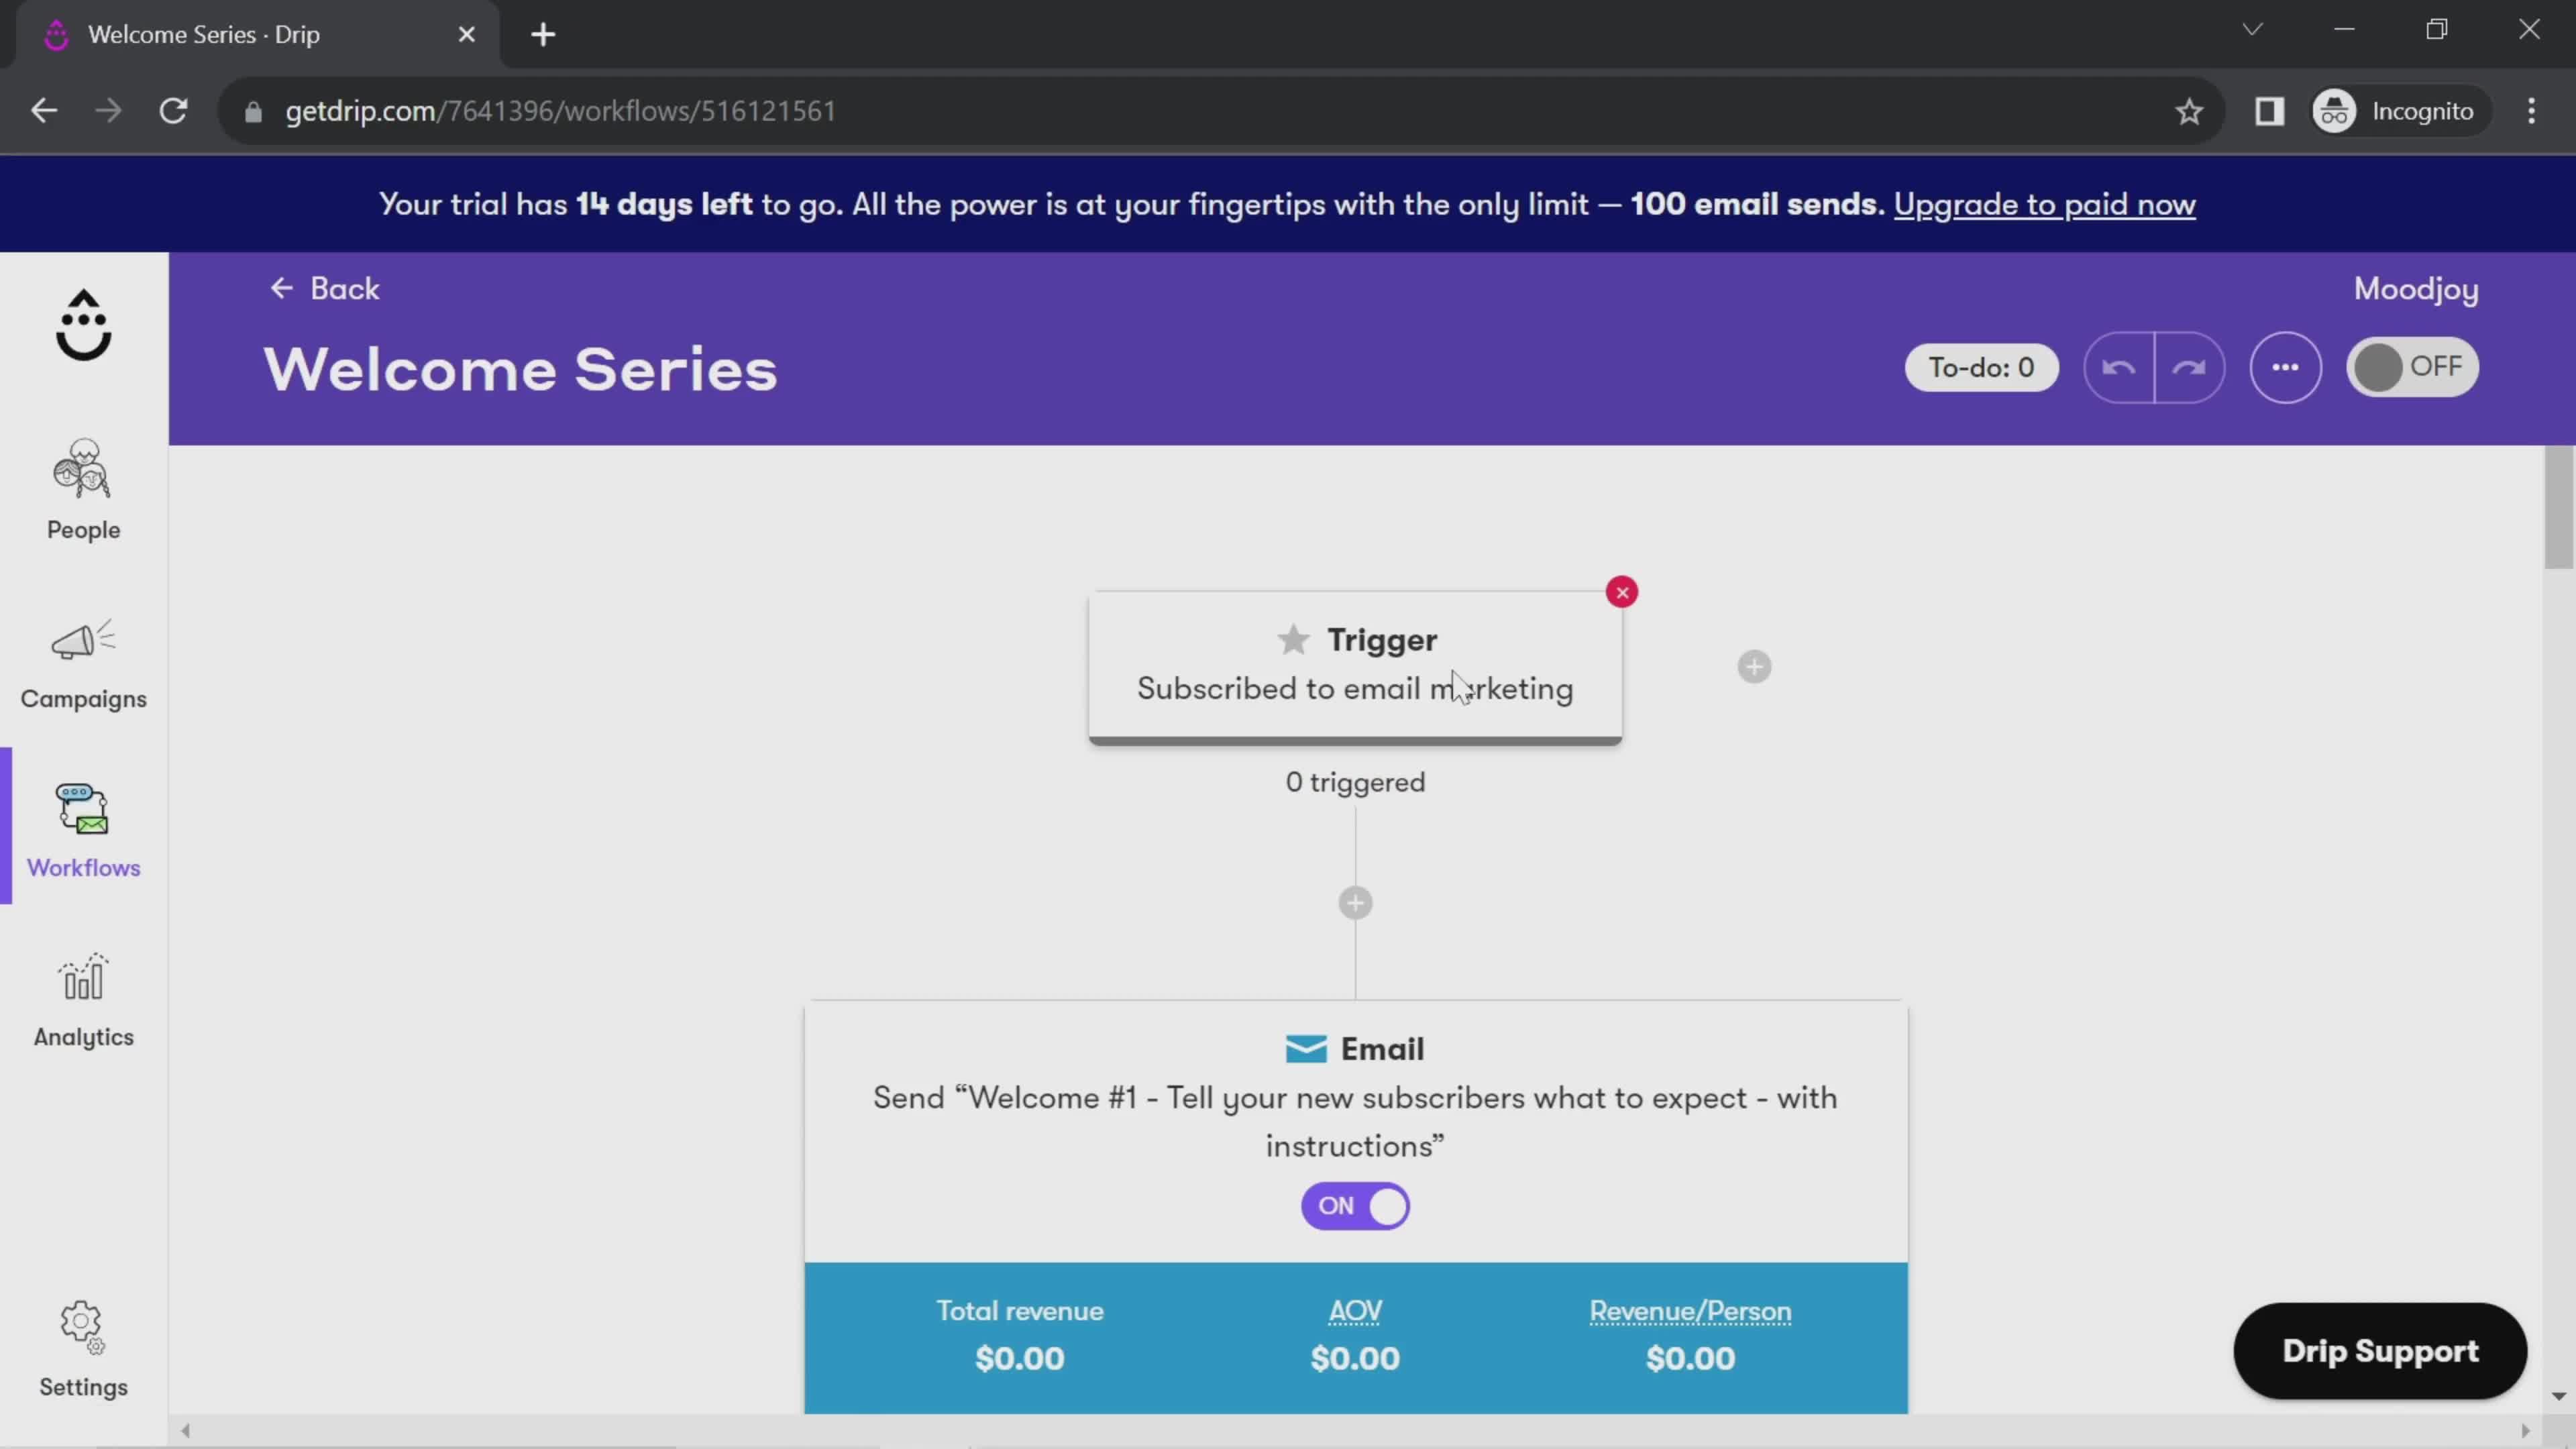Click the undo arrow button
This screenshot has width=2576, height=1449.
tap(2118, 366)
